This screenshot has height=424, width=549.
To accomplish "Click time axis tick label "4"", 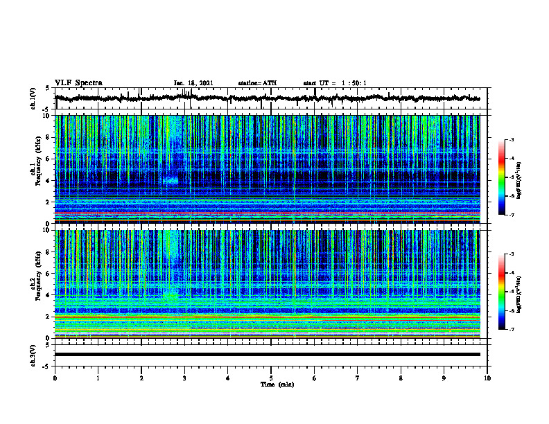I will click(x=228, y=378).
